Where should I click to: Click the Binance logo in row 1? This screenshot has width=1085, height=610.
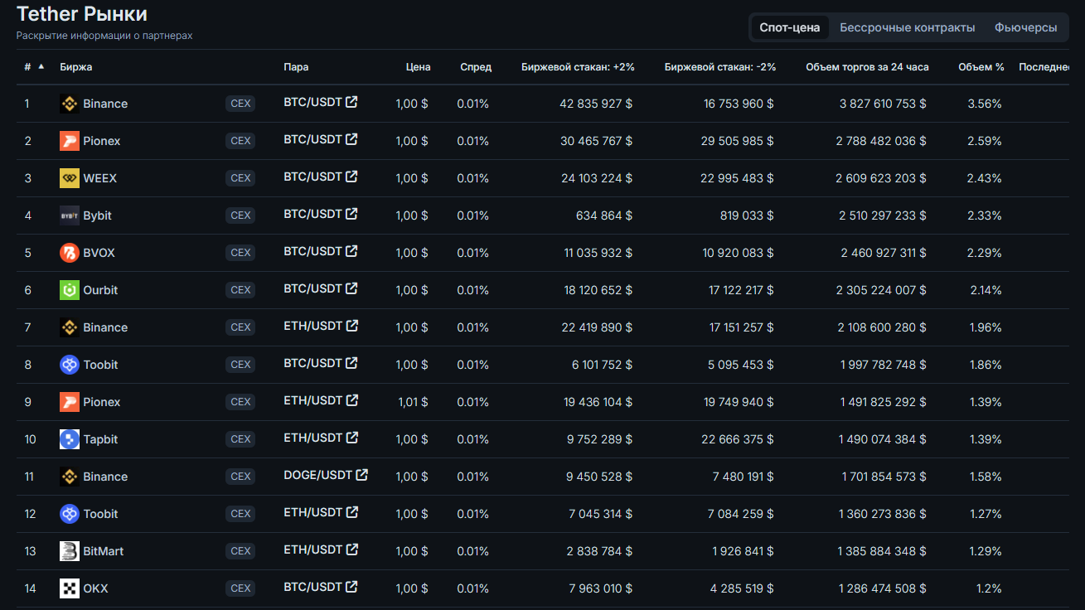point(70,104)
